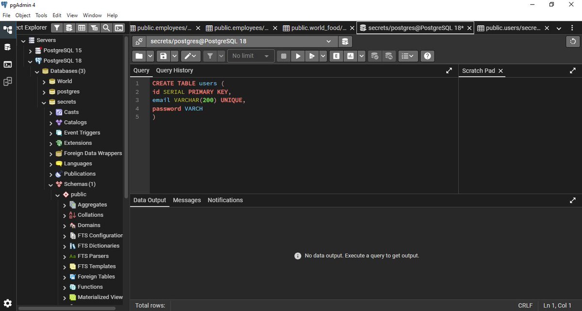The image size is (582, 311).
Task: Select the Foreign Data Wrappers tree item
Action: pos(93,153)
